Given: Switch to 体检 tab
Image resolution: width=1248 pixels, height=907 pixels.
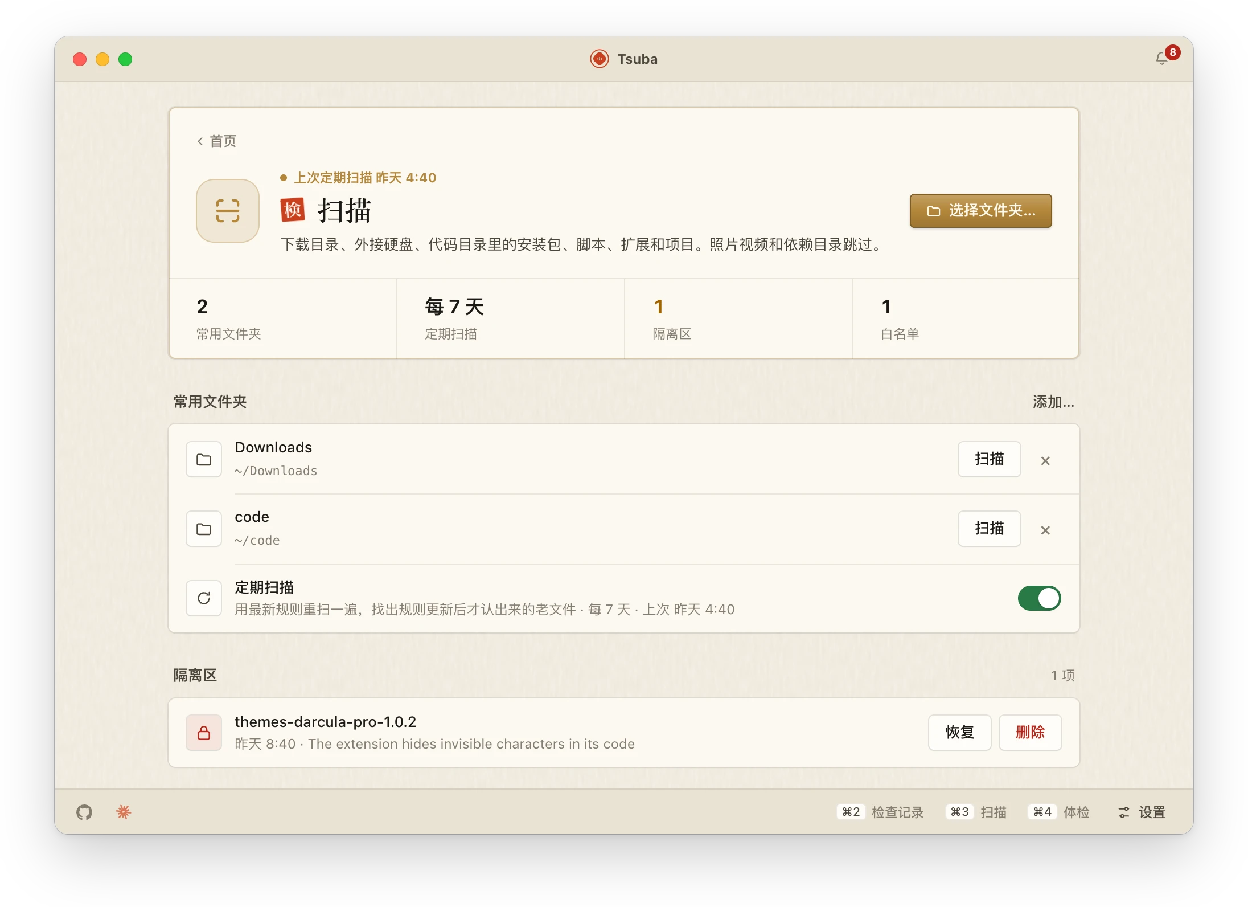Looking at the screenshot, I should 1059,812.
